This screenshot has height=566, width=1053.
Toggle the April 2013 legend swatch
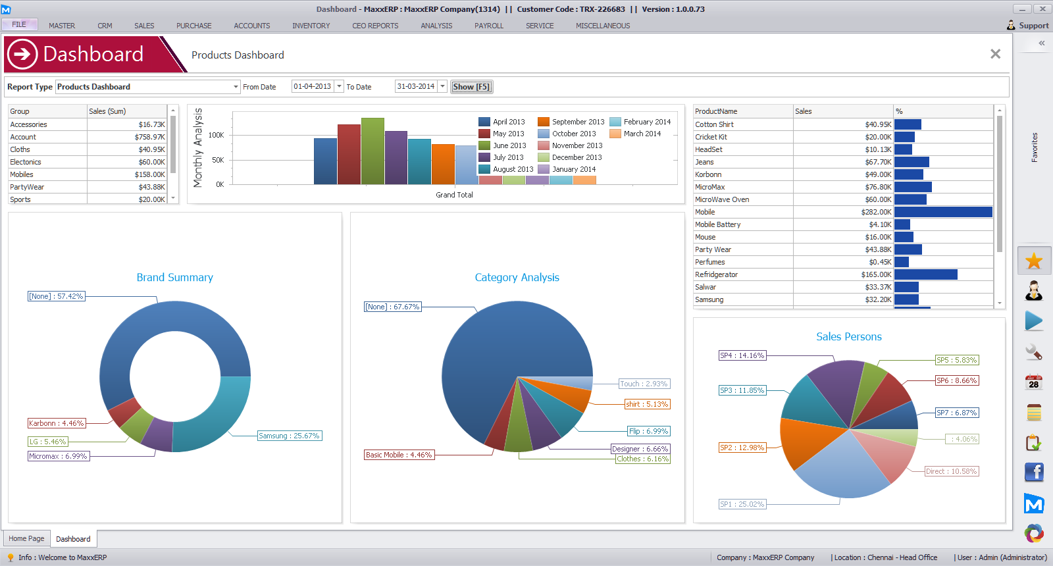(484, 122)
